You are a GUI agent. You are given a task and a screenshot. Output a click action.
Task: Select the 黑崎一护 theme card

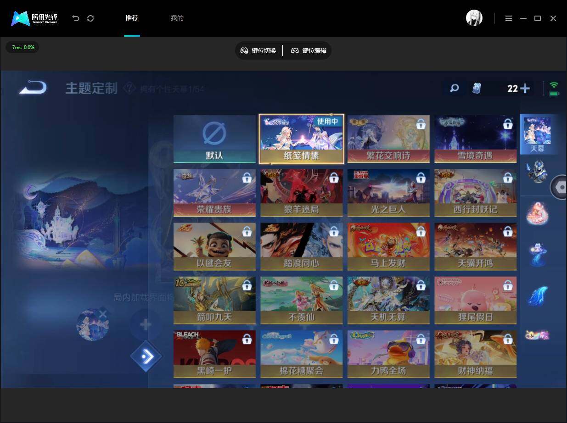click(214, 354)
